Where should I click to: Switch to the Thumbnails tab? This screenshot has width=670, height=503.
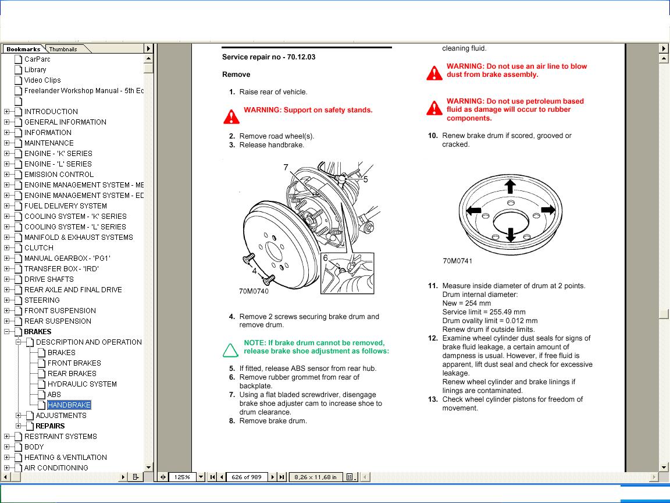(63, 49)
